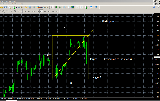Open the Navigator magnifier icon
160x101 pixels.
click(x=9, y=7)
